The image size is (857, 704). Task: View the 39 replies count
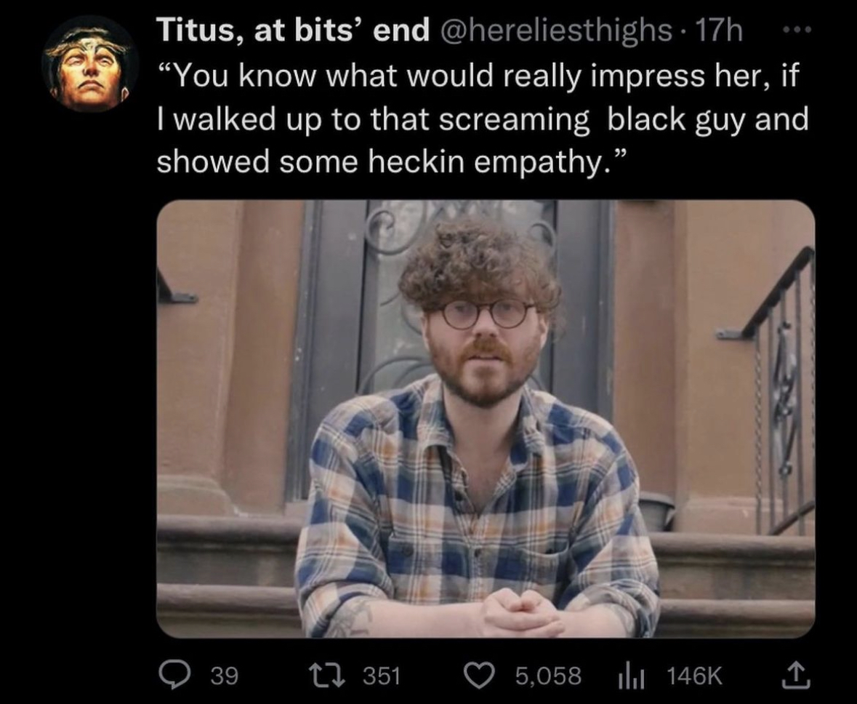pos(224,676)
